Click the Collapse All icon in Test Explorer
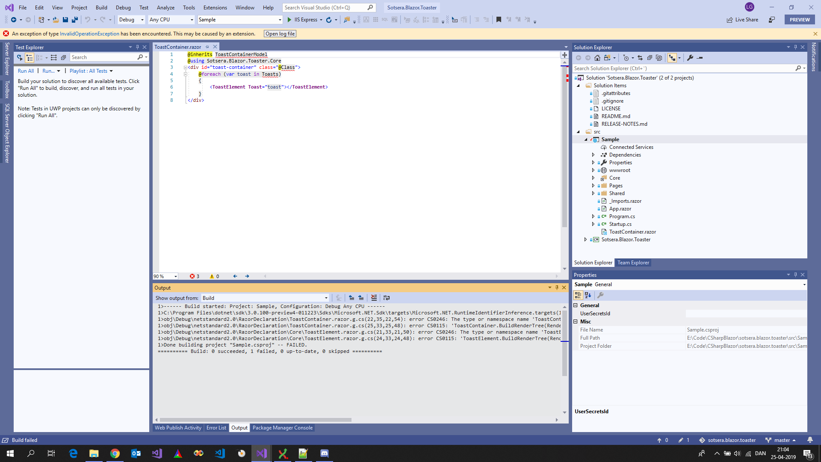 63,57
